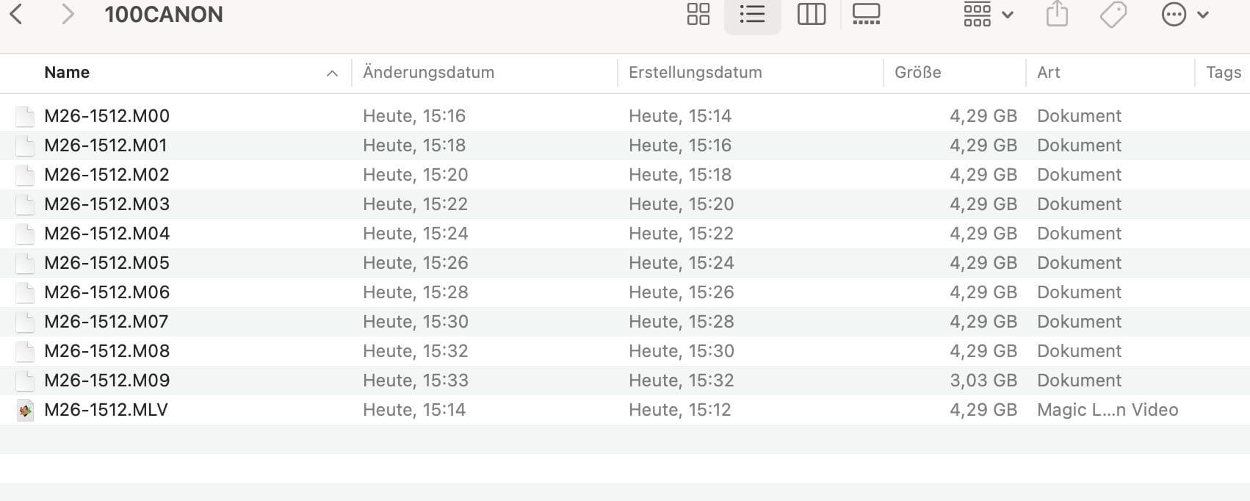
Task: Select the M26-1512.M00 document icon
Action: 26,116
